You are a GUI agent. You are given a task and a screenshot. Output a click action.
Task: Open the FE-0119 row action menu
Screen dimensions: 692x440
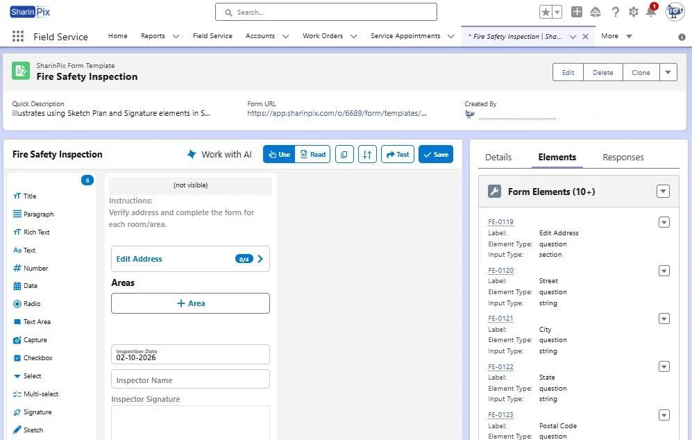pyautogui.click(x=664, y=222)
